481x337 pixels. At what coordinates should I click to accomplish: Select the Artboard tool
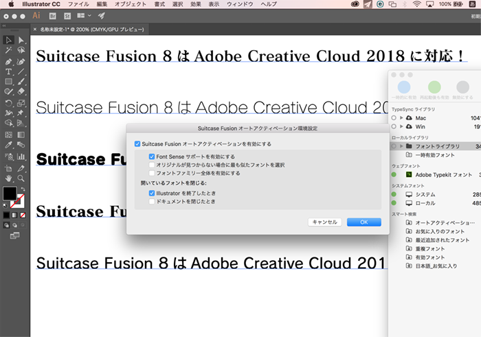(x=8, y=168)
